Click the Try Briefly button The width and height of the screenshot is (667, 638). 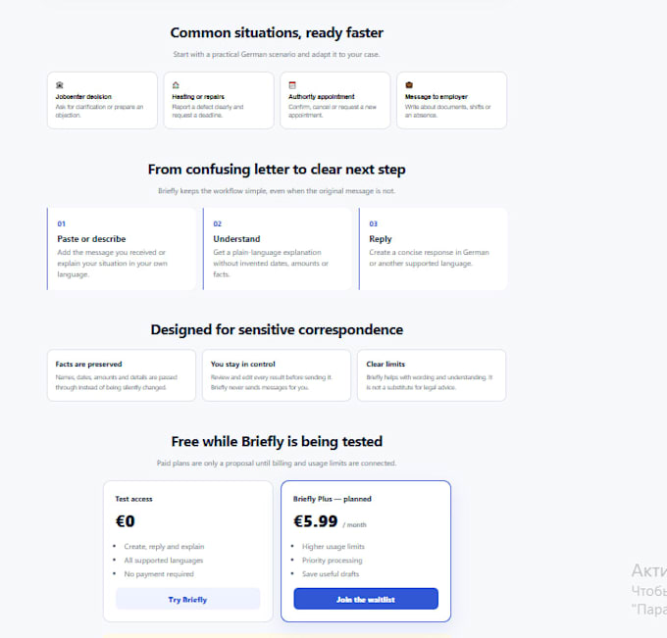pyautogui.click(x=187, y=599)
